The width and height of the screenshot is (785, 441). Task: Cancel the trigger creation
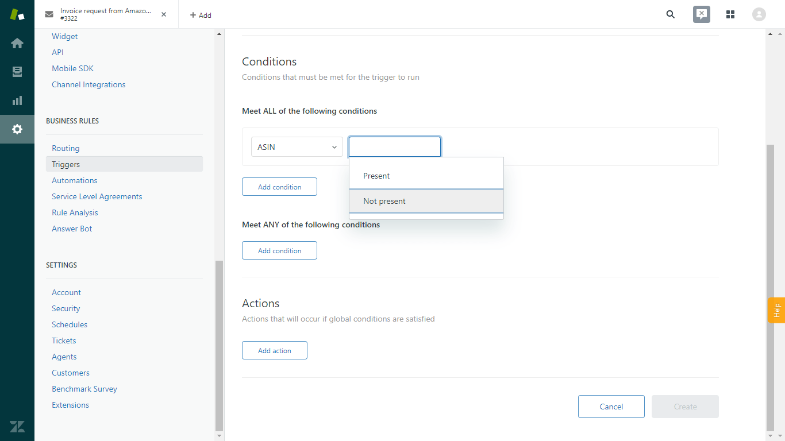(x=611, y=406)
